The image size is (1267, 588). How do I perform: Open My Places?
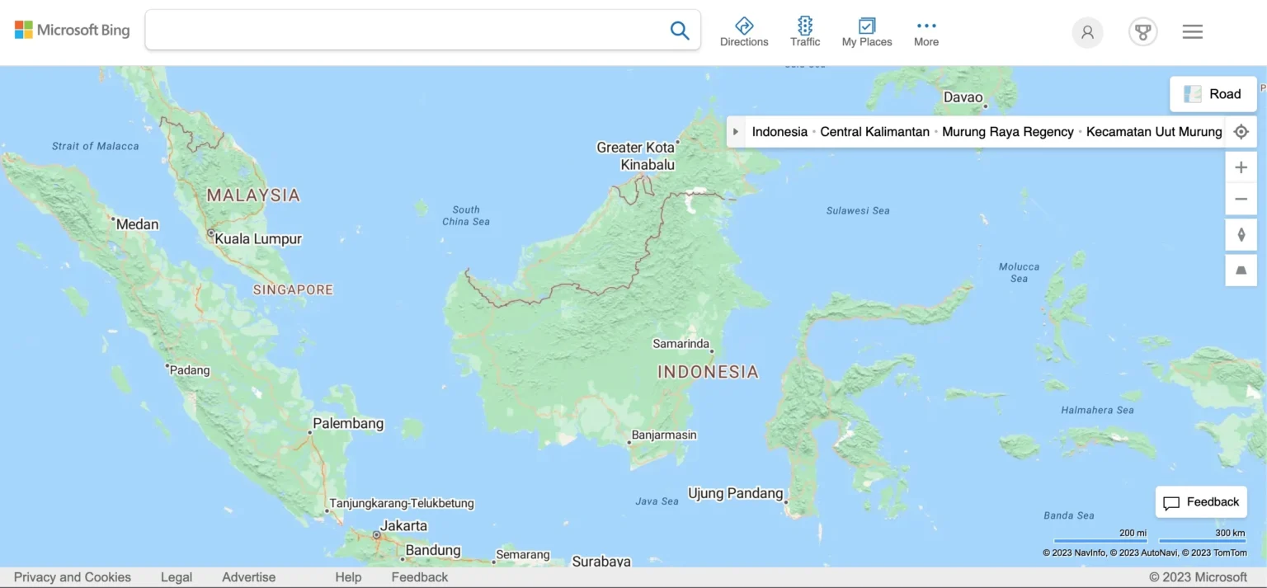click(x=866, y=32)
